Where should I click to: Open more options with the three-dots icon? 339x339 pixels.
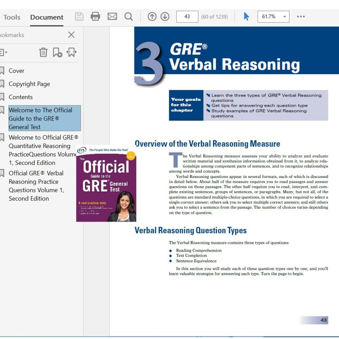[x=301, y=16]
